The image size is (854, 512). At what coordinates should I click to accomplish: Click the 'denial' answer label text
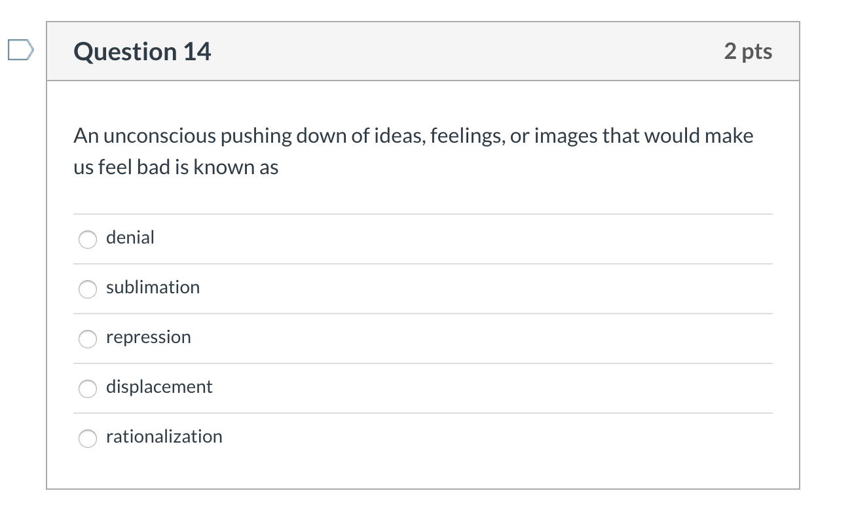pyautogui.click(x=130, y=238)
